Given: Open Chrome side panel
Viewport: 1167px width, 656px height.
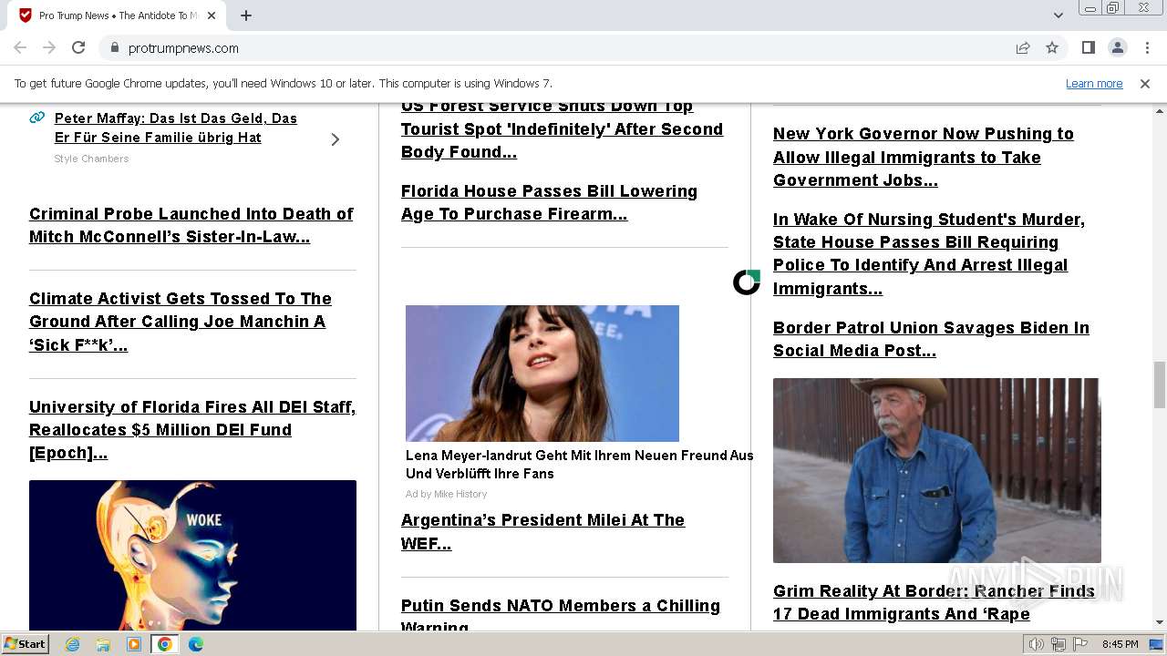Looking at the screenshot, I should [x=1088, y=47].
